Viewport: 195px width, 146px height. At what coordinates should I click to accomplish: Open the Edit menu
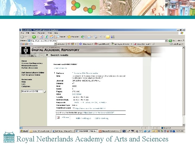coord(28,33)
